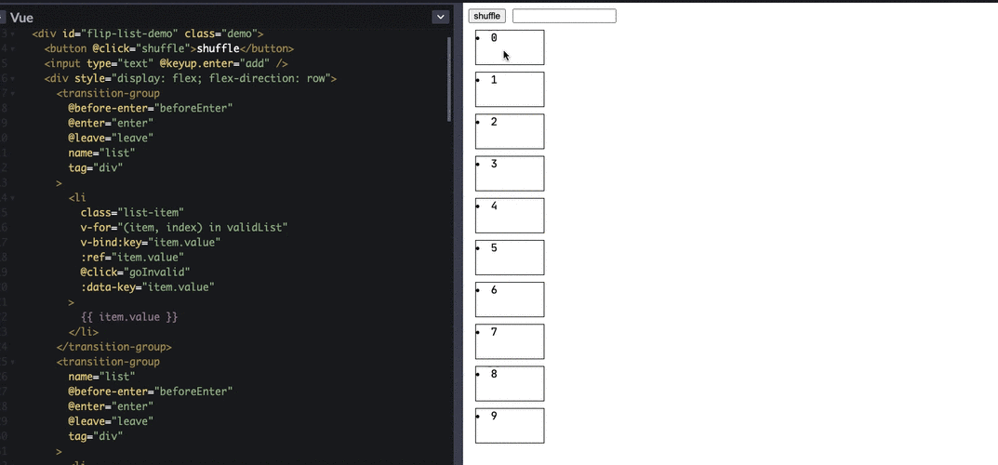998x465 pixels.
Task: Click the :data-key="item.value" code line
Action: [148, 286]
